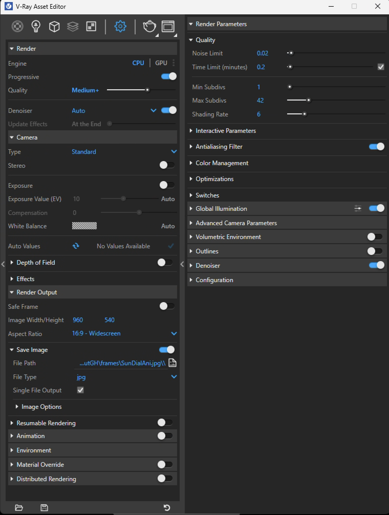Enable the Depth of Field toggle
389x515 pixels.
tap(165, 262)
